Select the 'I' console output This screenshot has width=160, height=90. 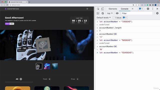(101, 37)
